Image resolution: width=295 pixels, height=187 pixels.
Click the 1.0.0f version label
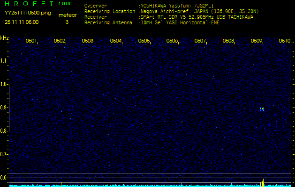click(65, 4)
